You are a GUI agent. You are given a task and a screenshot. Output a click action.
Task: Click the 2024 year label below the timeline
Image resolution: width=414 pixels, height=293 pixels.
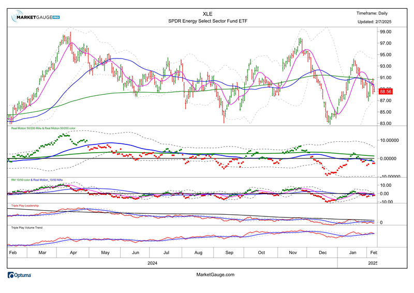(x=152, y=263)
